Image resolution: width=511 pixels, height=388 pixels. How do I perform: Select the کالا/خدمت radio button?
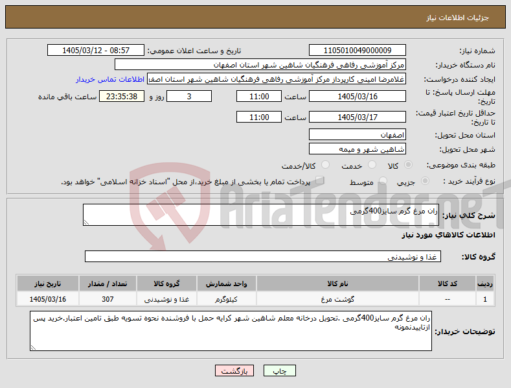point(325,165)
